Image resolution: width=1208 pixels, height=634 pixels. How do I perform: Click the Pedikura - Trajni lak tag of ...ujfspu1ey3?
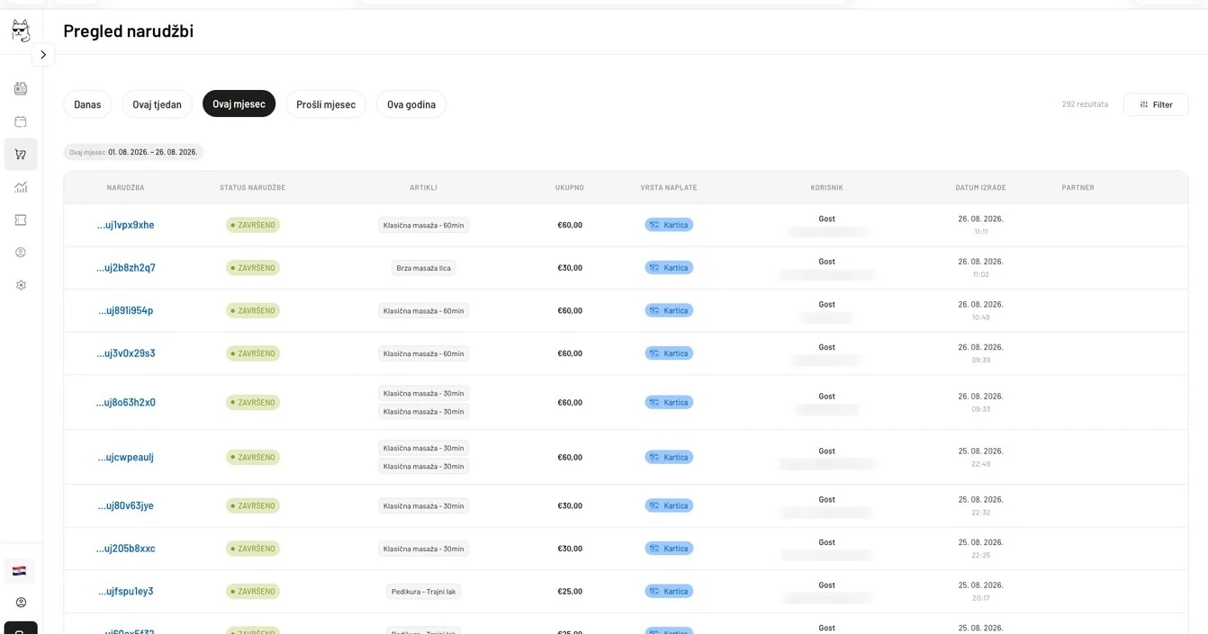[424, 592]
